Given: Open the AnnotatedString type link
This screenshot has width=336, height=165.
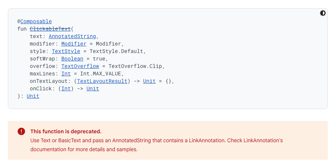Looking at the screenshot, I should (72, 36).
